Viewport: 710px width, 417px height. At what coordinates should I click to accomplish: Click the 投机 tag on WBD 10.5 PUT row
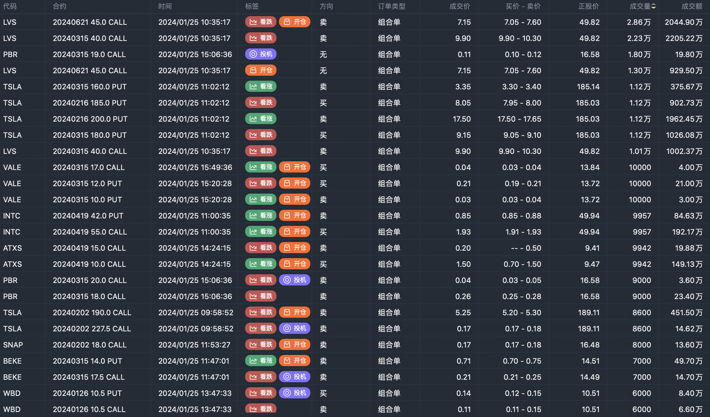pos(294,393)
